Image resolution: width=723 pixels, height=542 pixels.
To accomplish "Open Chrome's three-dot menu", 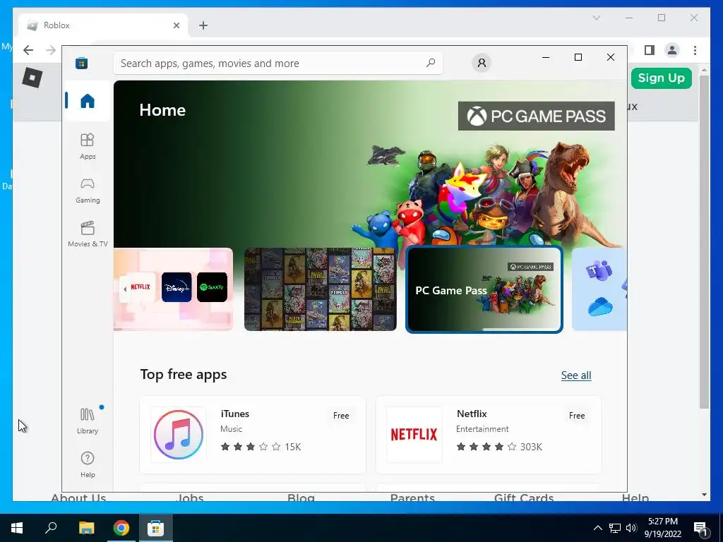I will (695, 50).
